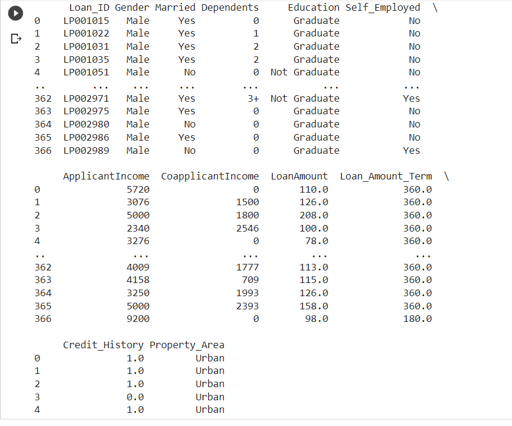Select the Loan_Amount_Term column header
This screenshot has width=512, height=426.
386,177
